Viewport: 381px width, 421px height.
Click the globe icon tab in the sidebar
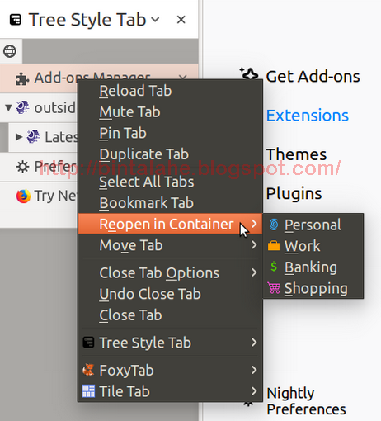click(10, 51)
